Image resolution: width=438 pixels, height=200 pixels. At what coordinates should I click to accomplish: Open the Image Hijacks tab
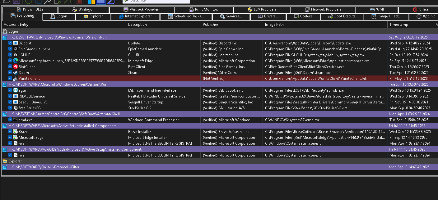pos(386,16)
